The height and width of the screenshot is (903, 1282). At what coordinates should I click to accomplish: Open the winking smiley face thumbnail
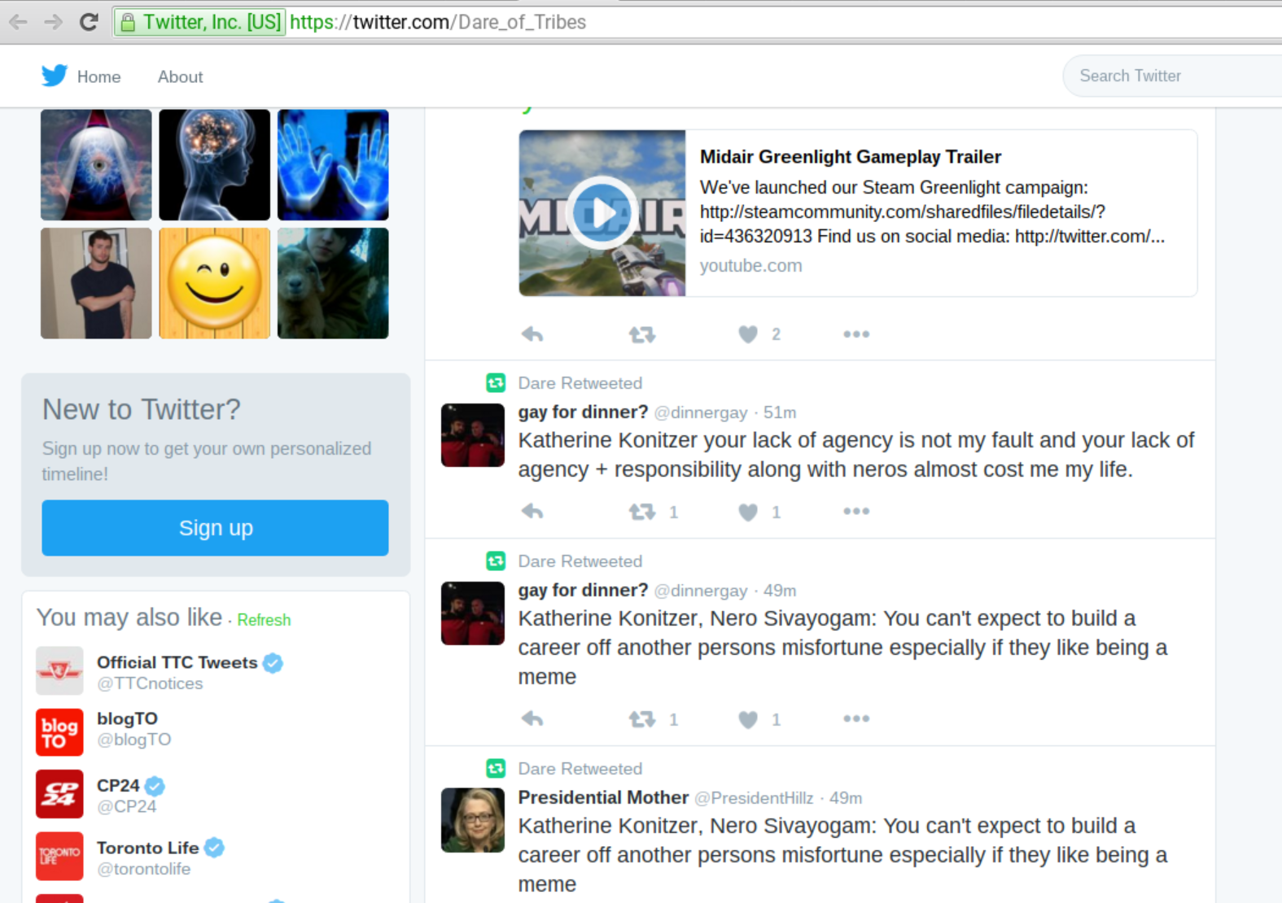point(214,283)
